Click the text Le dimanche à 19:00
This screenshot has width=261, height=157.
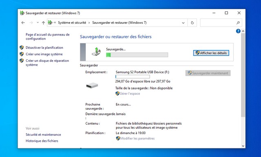point(130,133)
